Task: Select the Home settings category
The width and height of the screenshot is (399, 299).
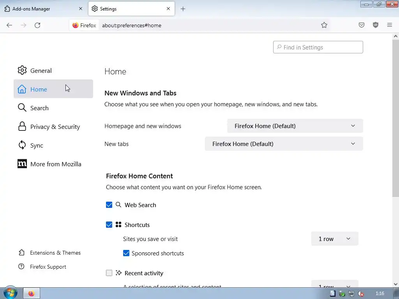Action: pos(53,89)
